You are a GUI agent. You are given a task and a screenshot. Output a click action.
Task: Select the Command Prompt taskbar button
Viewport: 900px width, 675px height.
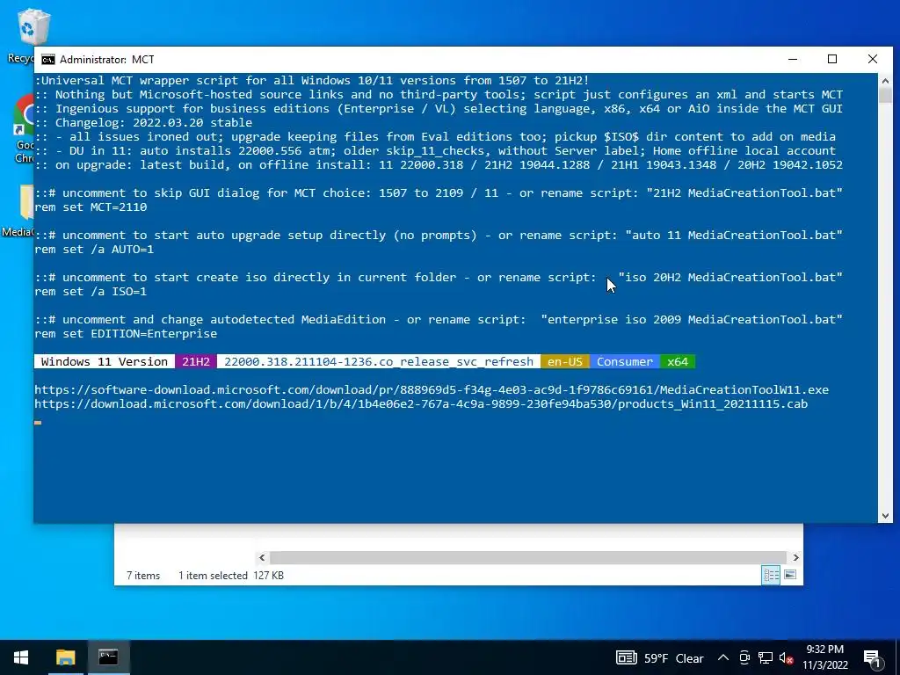tap(108, 657)
